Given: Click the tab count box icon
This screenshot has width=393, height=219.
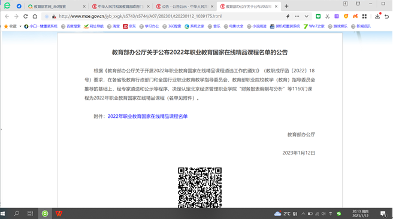Looking at the screenshot, I should click(x=346, y=4).
